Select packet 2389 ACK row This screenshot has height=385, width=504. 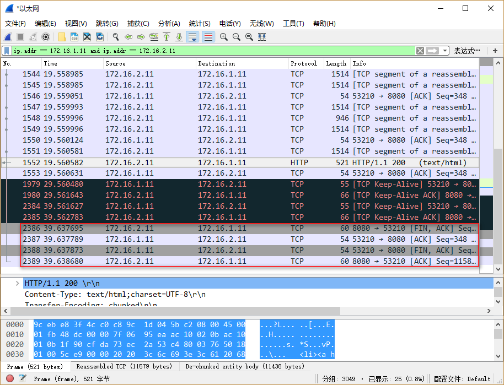point(240,262)
